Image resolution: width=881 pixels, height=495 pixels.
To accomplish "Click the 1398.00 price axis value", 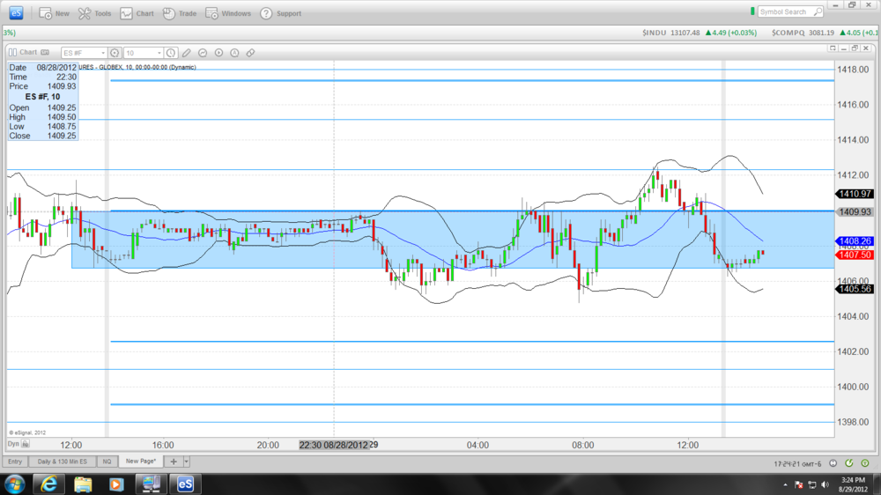I will [853, 422].
